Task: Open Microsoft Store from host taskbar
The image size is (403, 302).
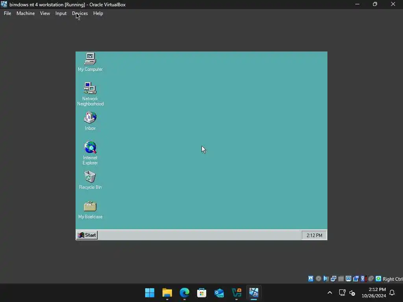Action: [x=202, y=293]
